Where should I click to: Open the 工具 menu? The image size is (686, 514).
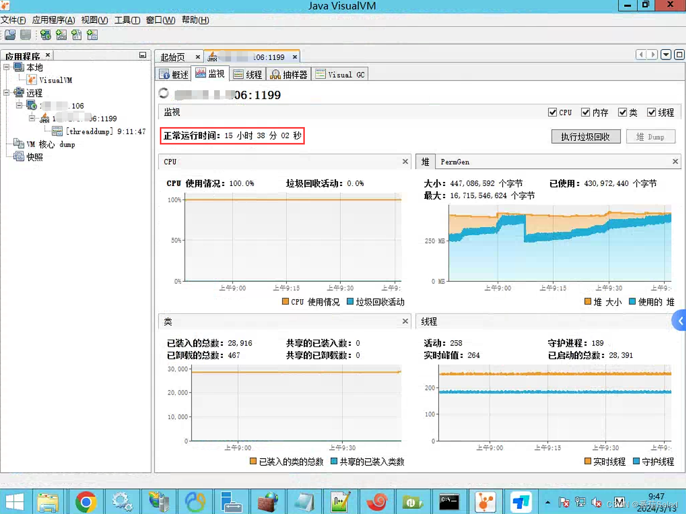click(127, 20)
